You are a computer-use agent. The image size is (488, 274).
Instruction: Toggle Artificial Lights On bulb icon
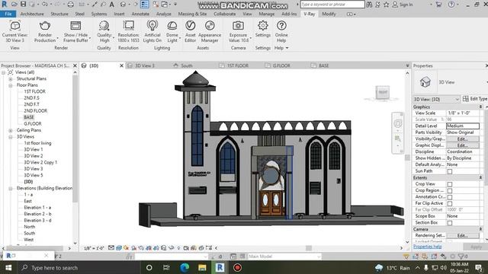click(x=152, y=25)
